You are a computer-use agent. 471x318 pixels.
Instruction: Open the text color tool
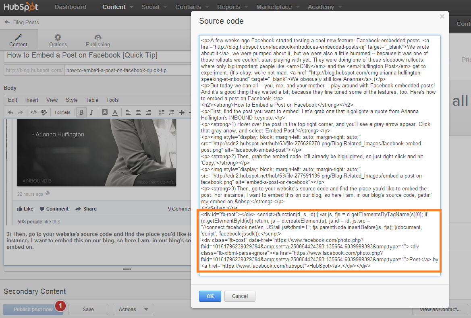115,112
